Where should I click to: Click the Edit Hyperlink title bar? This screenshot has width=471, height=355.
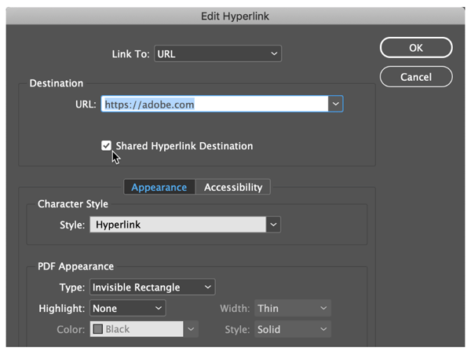(235, 16)
